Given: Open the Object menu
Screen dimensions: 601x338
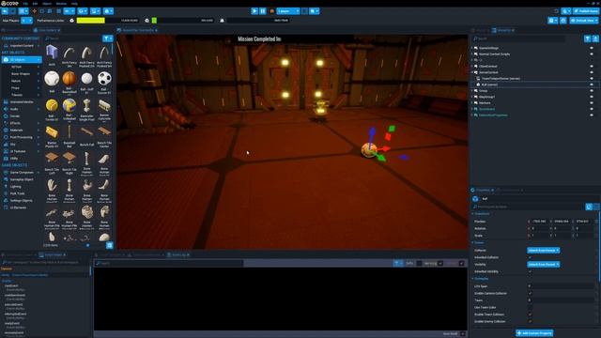Looking at the screenshot, I should coord(47,4).
